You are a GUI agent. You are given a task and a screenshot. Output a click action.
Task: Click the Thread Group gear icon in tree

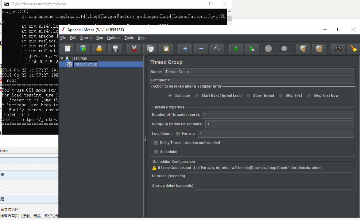click(69, 64)
